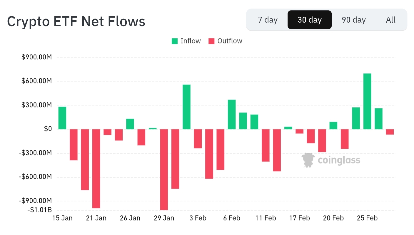Click the Crypto ETF Net Flows title

point(76,21)
